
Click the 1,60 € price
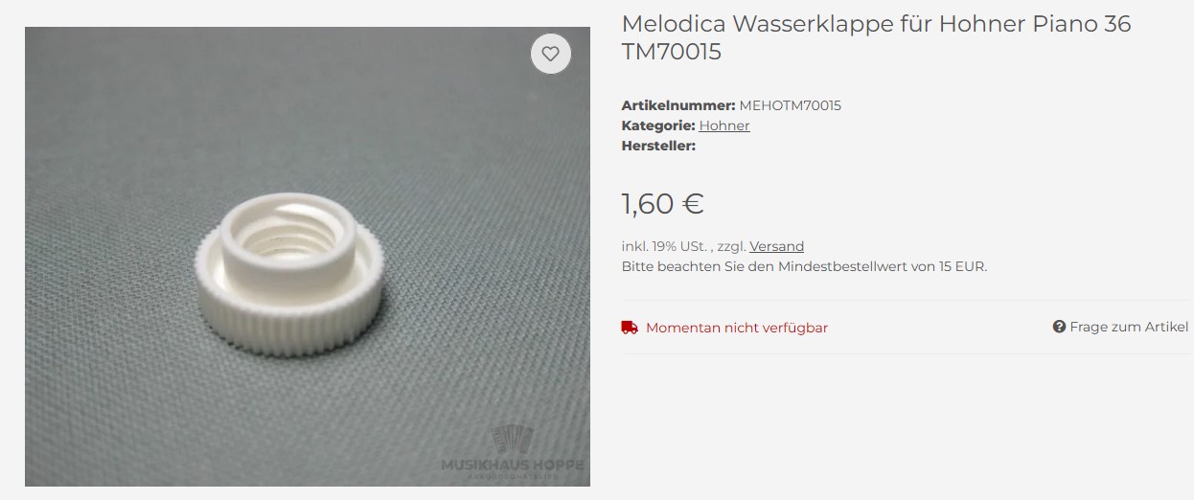click(x=662, y=203)
